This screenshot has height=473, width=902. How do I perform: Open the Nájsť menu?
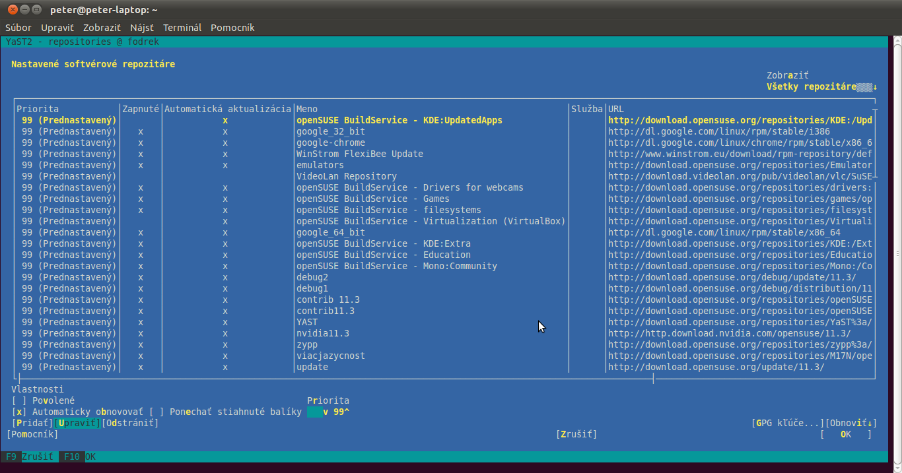(142, 28)
